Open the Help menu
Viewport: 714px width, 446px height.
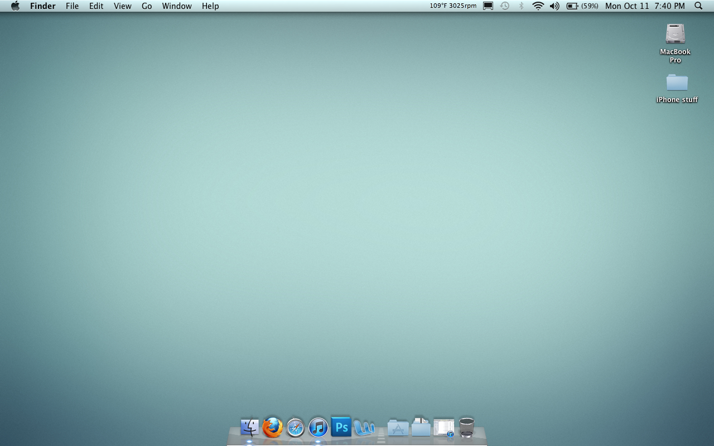pyautogui.click(x=210, y=6)
